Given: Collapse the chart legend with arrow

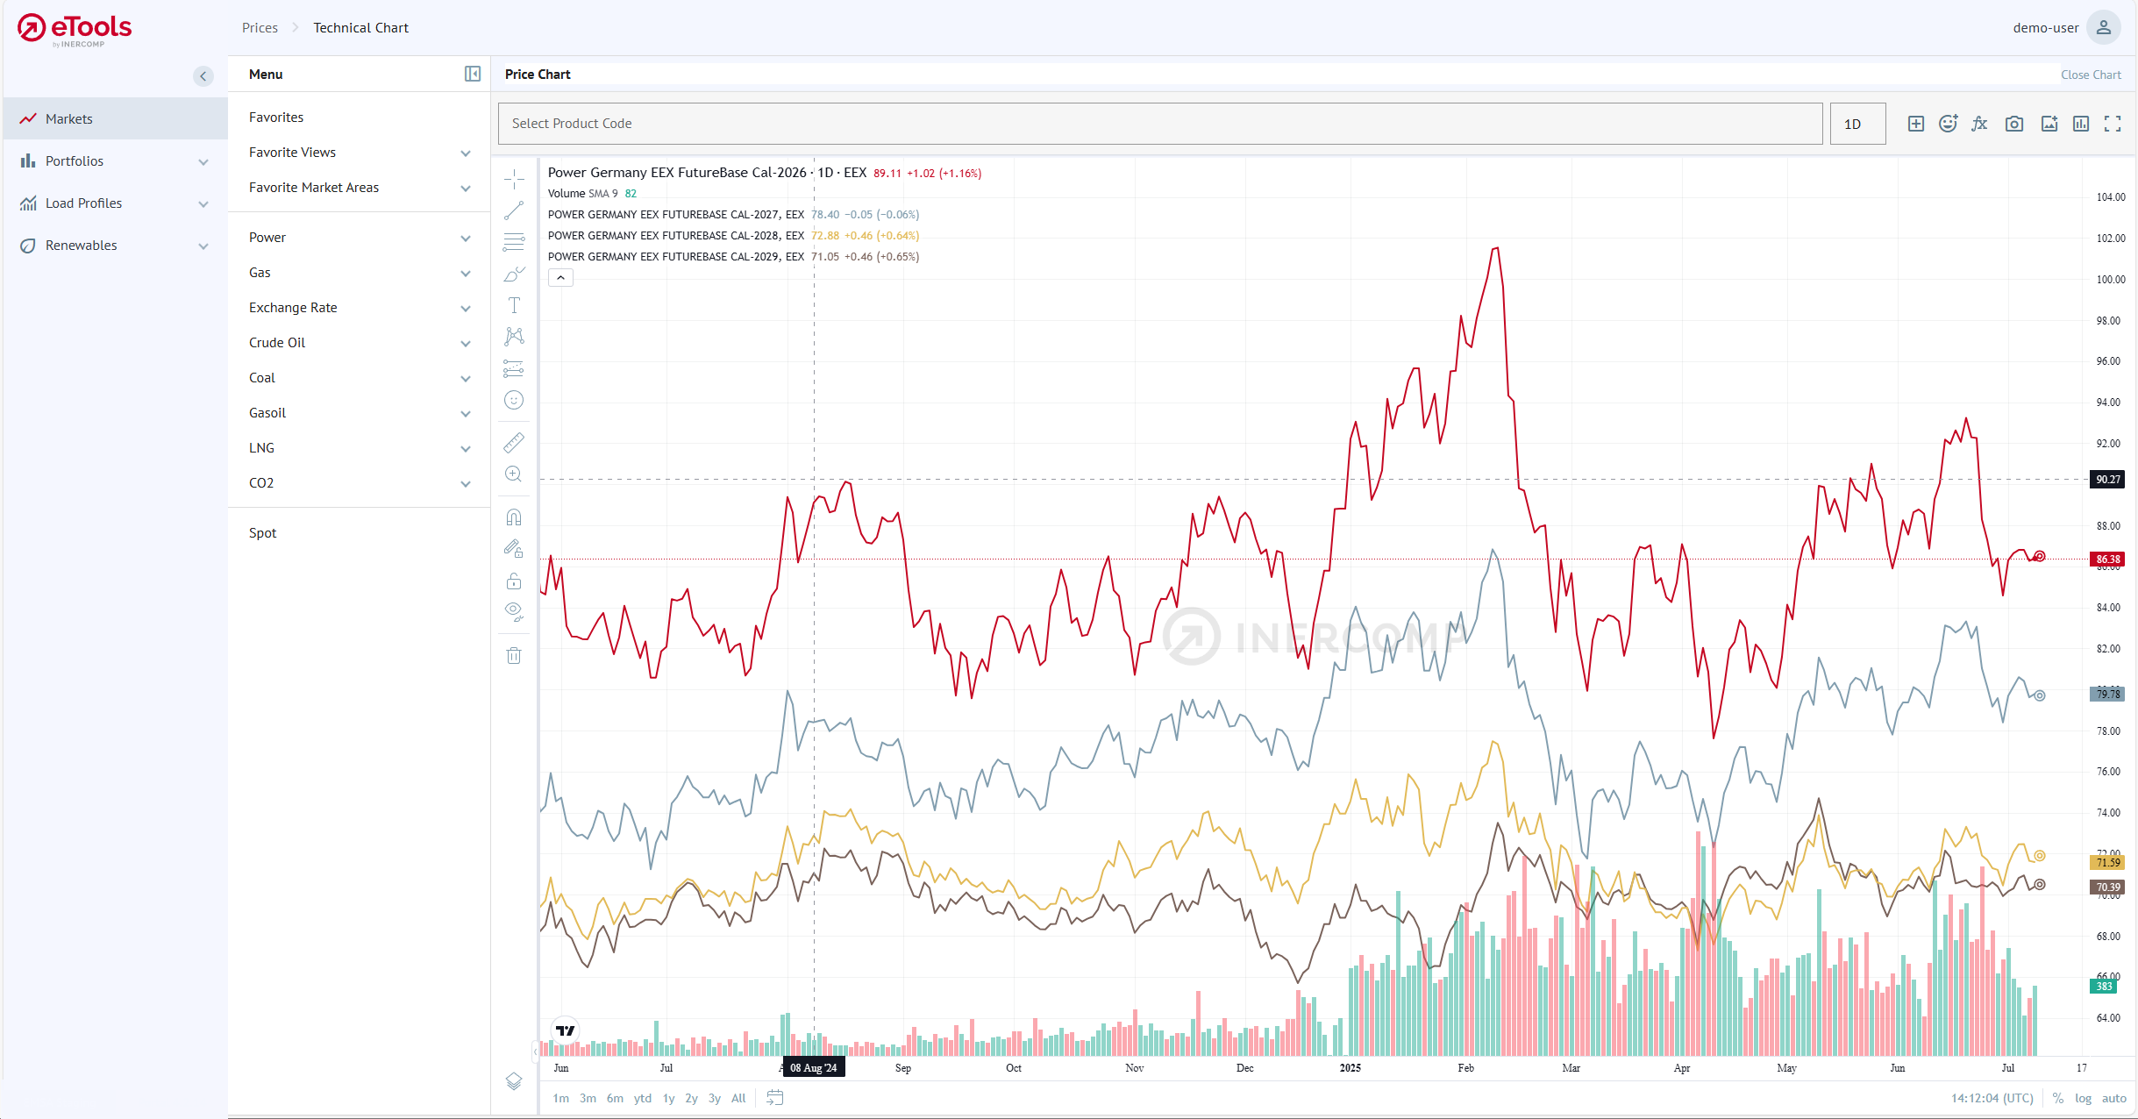Looking at the screenshot, I should coord(560,277).
